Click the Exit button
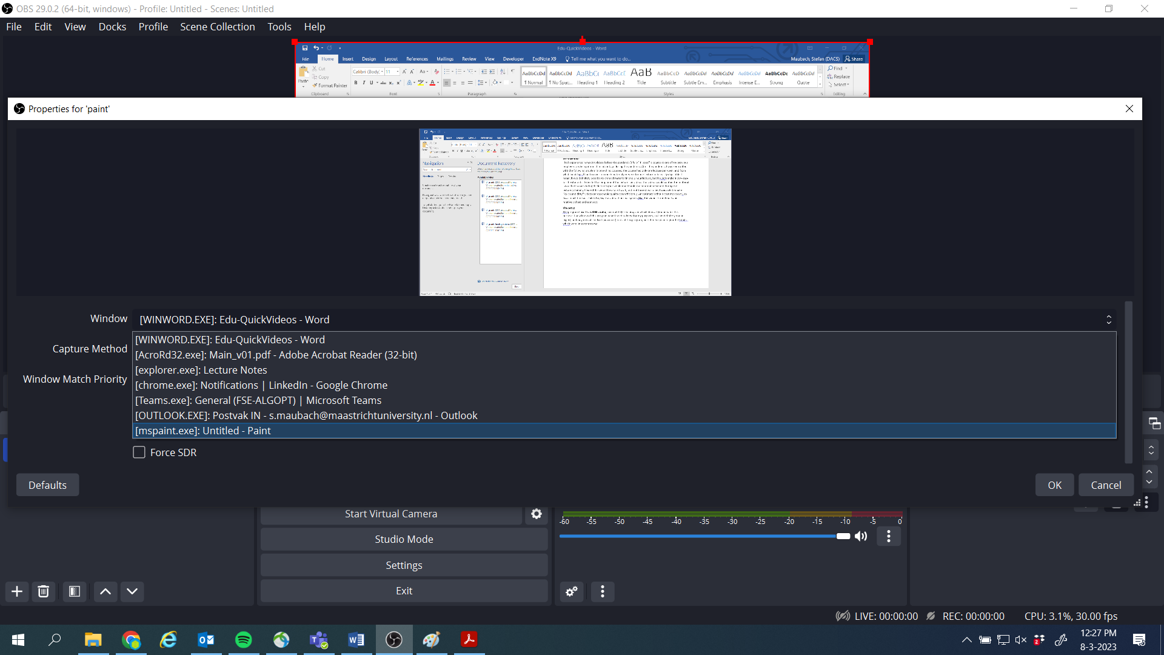Screen dimensions: 1164x655 click(x=404, y=591)
